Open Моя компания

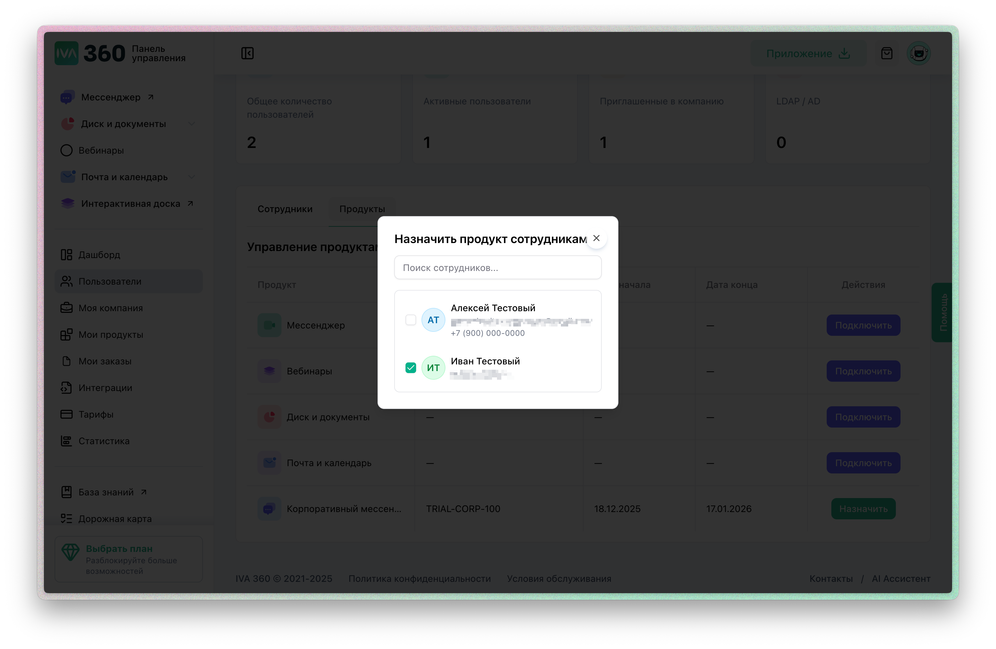tap(111, 308)
